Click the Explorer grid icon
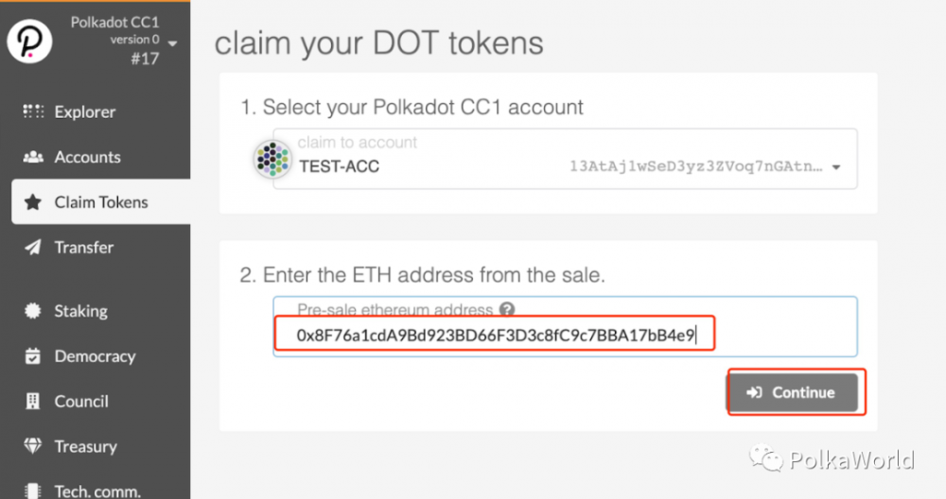The image size is (946, 499). point(33,112)
